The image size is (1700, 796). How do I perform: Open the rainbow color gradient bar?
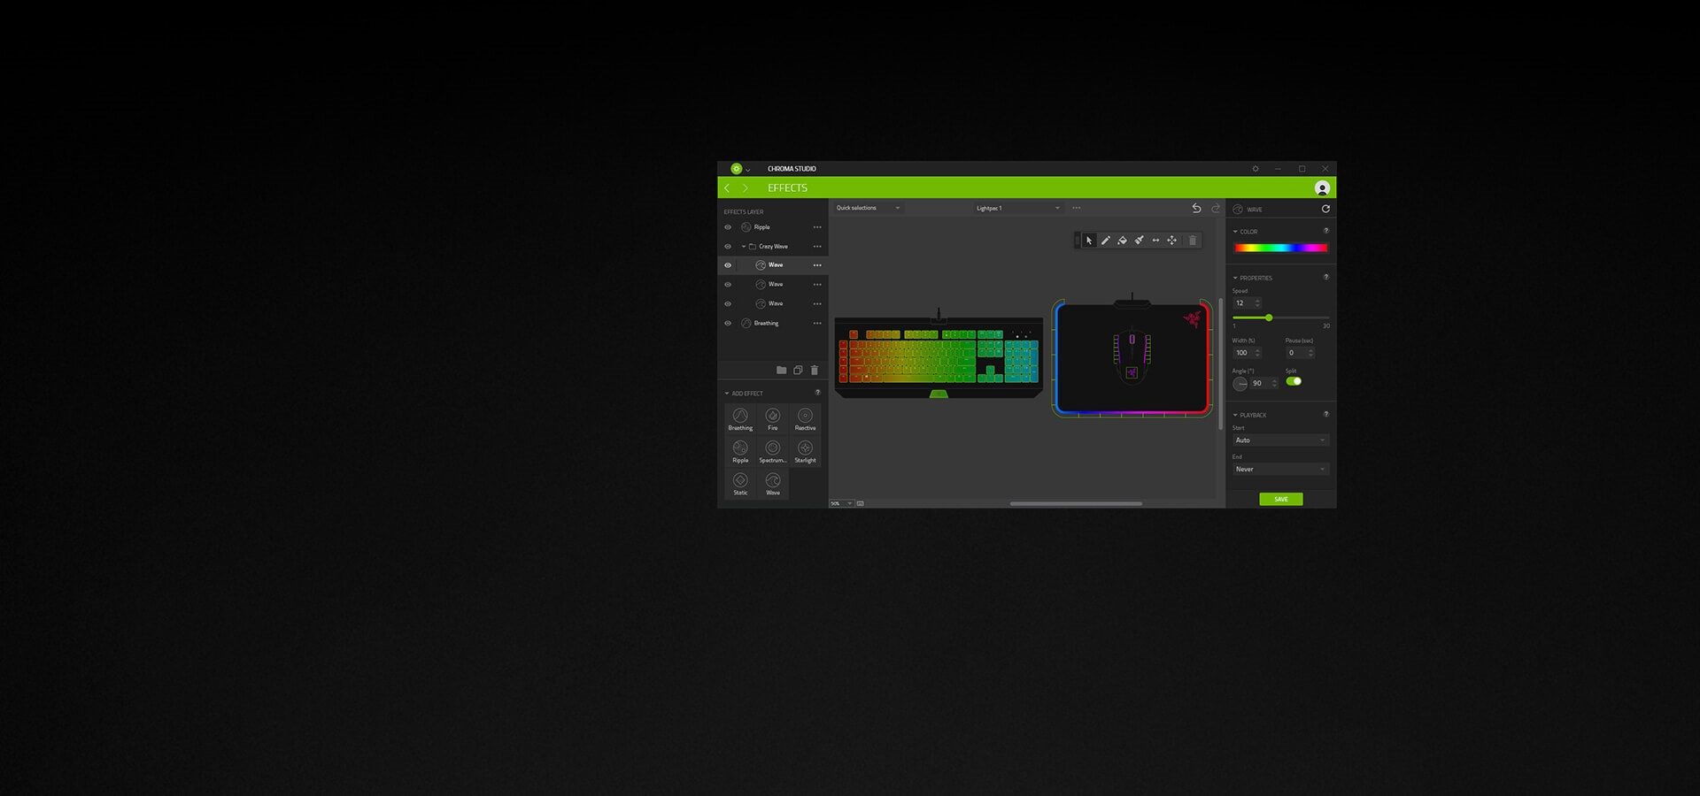[x=1280, y=248]
